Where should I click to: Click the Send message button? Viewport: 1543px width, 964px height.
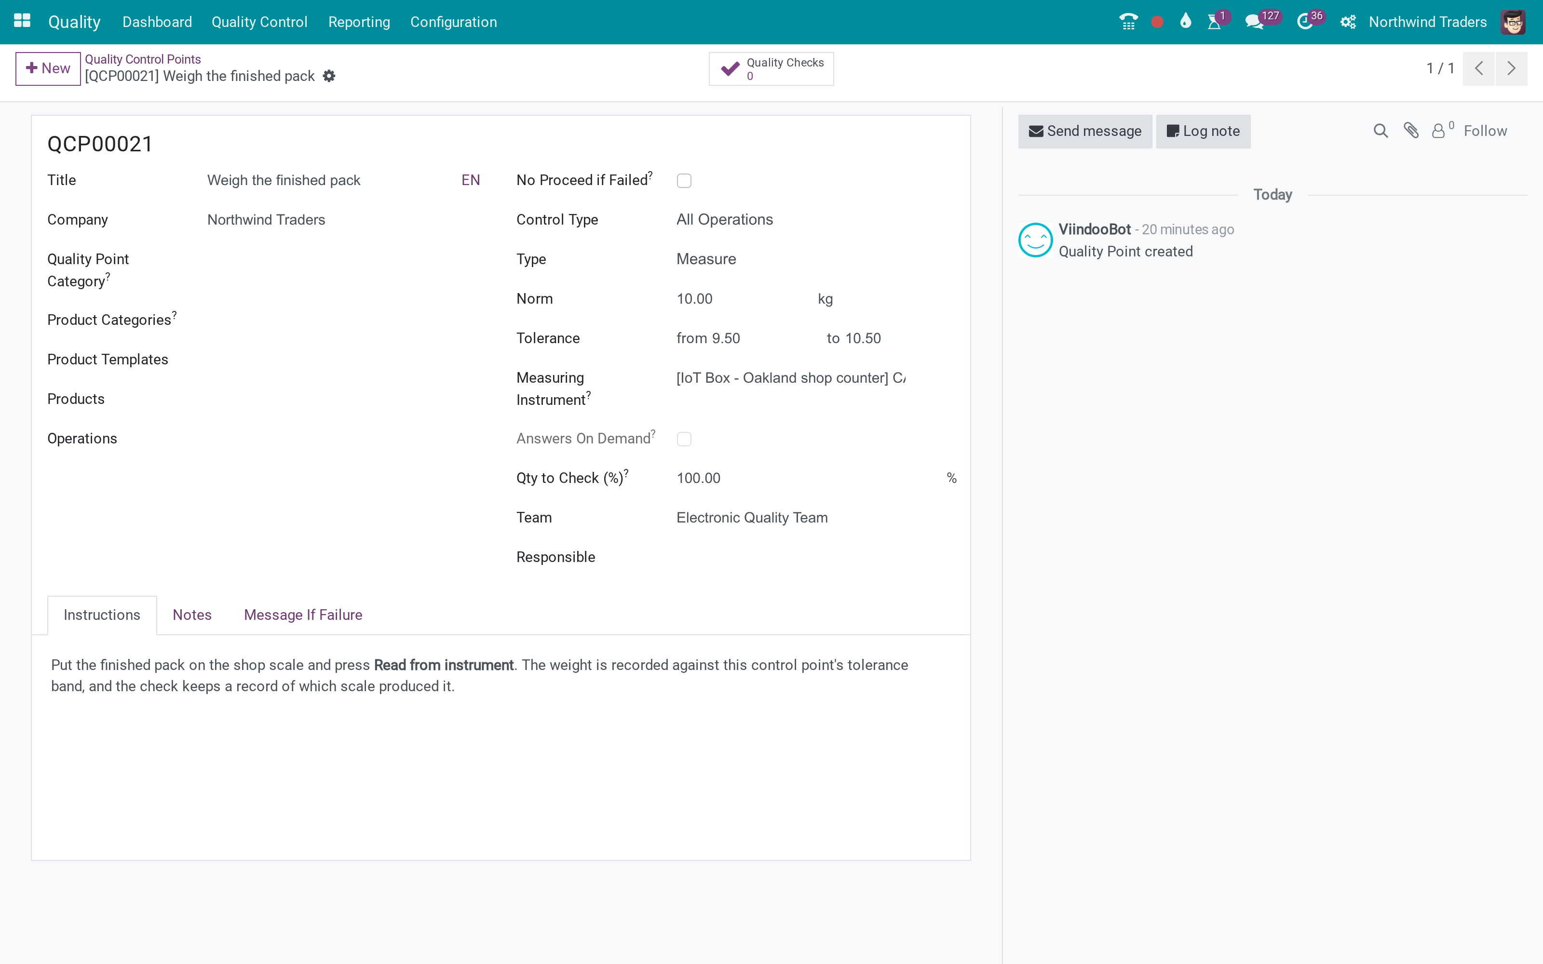click(1084, 131)
